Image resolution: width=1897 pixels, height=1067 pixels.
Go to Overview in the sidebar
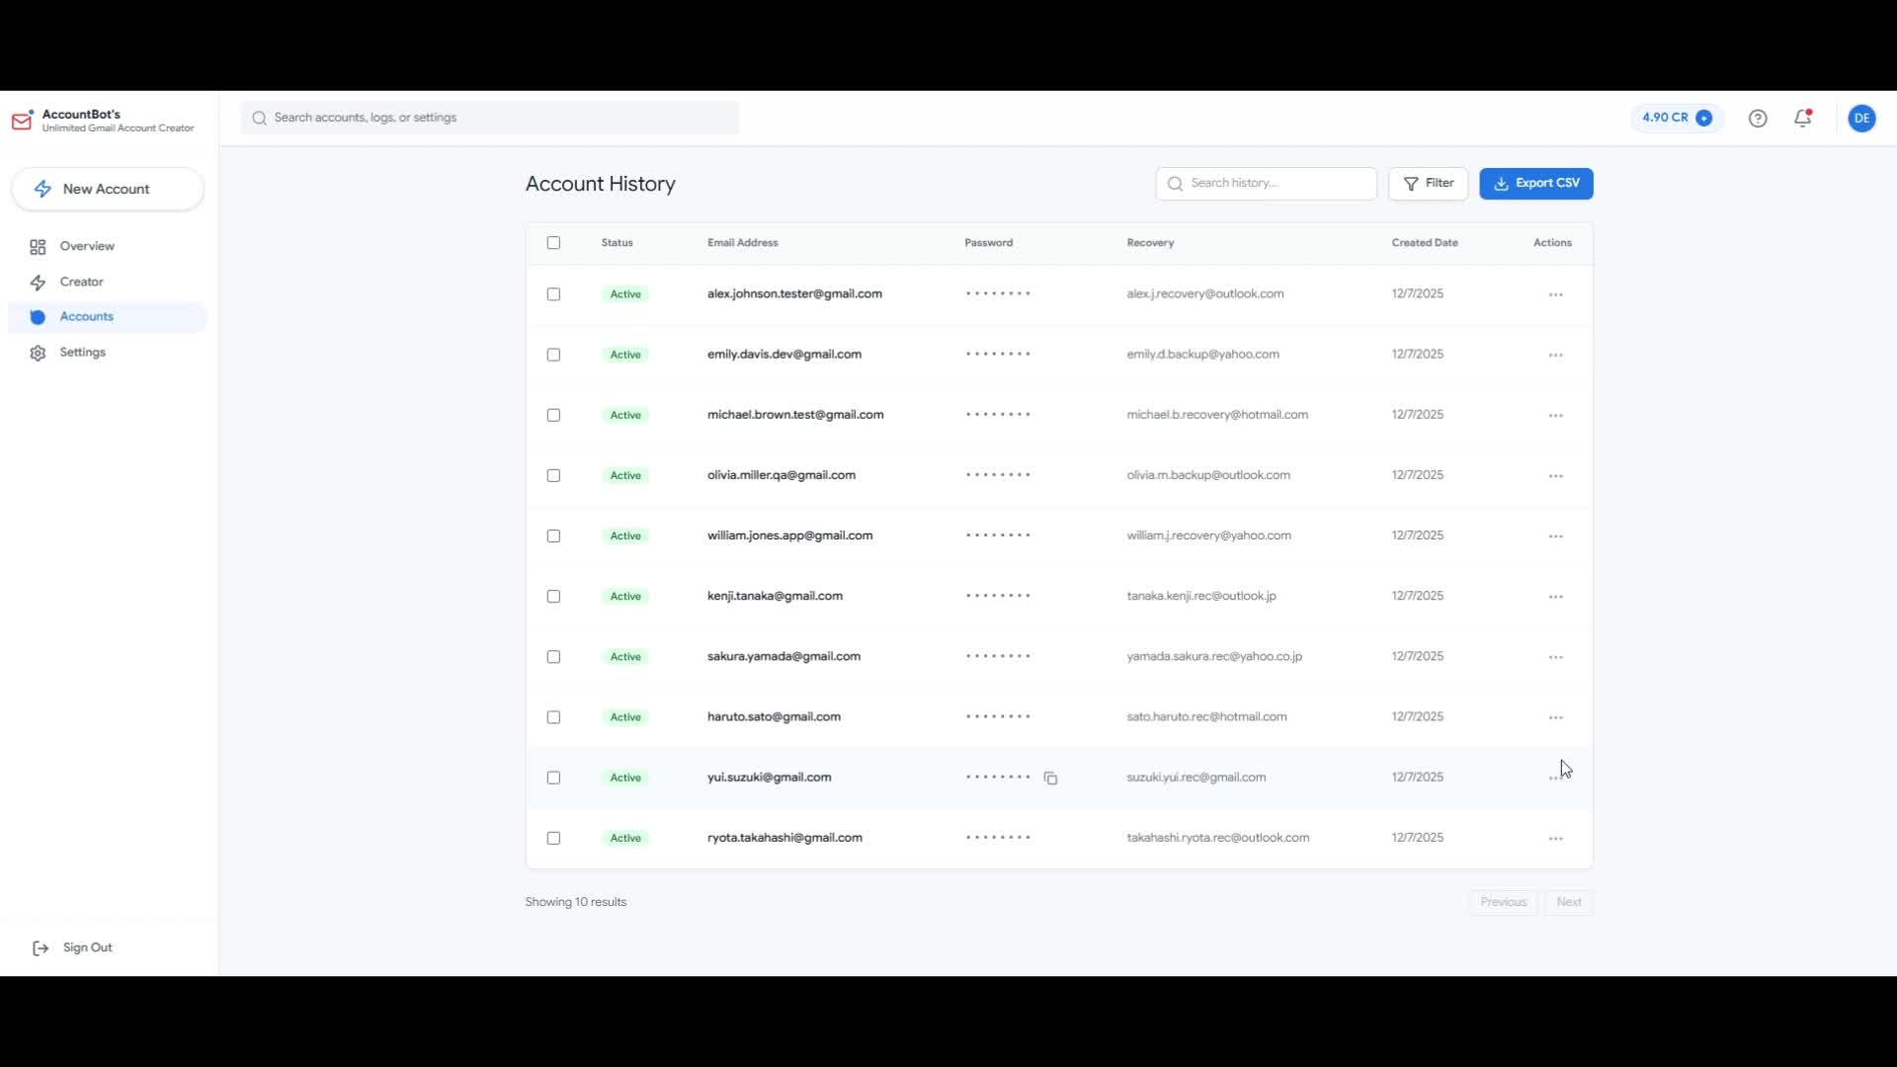[87, 247]
